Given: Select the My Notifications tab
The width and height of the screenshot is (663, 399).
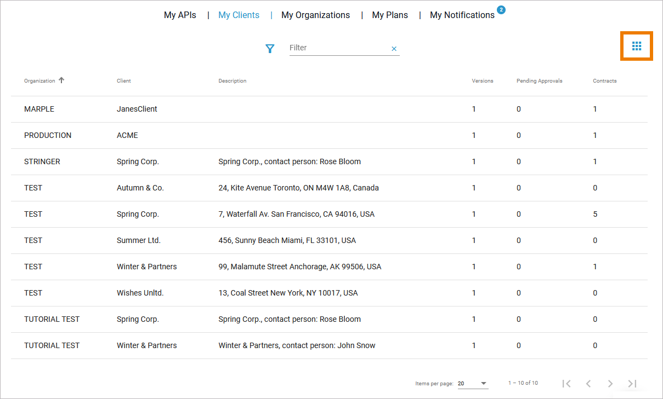Looking at the screenshot, I should [462, 15].
